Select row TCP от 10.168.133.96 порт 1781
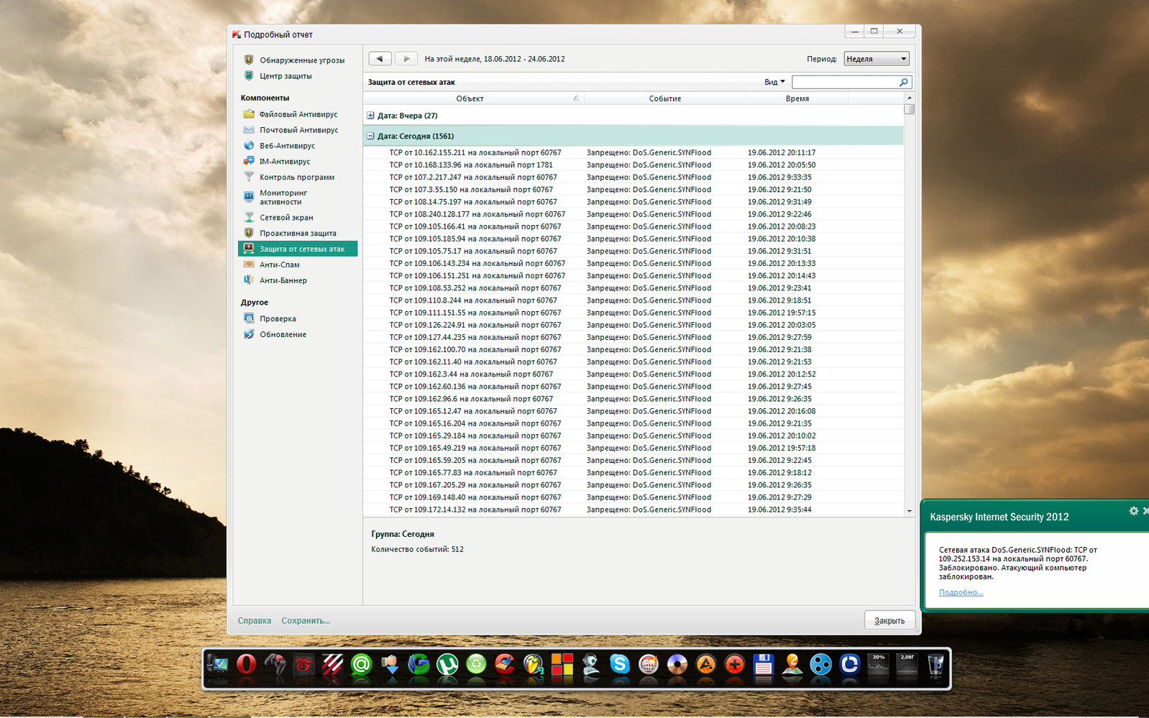Image resolution: width=1149 pixels, height=718 pixels. (x=633, y=165)
